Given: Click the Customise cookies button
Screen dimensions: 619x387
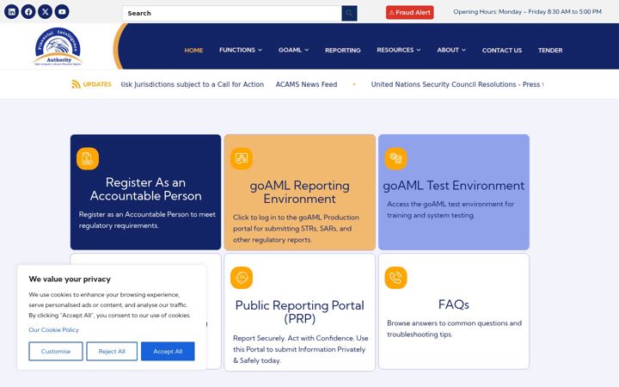Looking at the screenshot, I should (56, 352).
